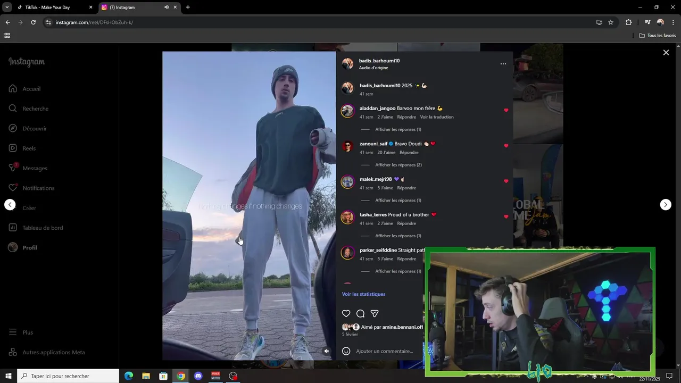Expand replies under tasha_terres's comment
This screenshot has height=383, width=681.
[398, 236]
